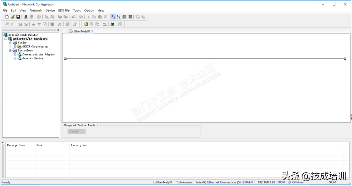Click the scissors Cut icon
Viewport: 352px width, 186px height.
tap(88, 17)
